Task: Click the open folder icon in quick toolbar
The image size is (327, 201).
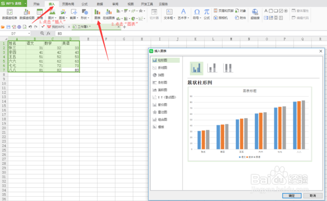Action: [3, 27]
